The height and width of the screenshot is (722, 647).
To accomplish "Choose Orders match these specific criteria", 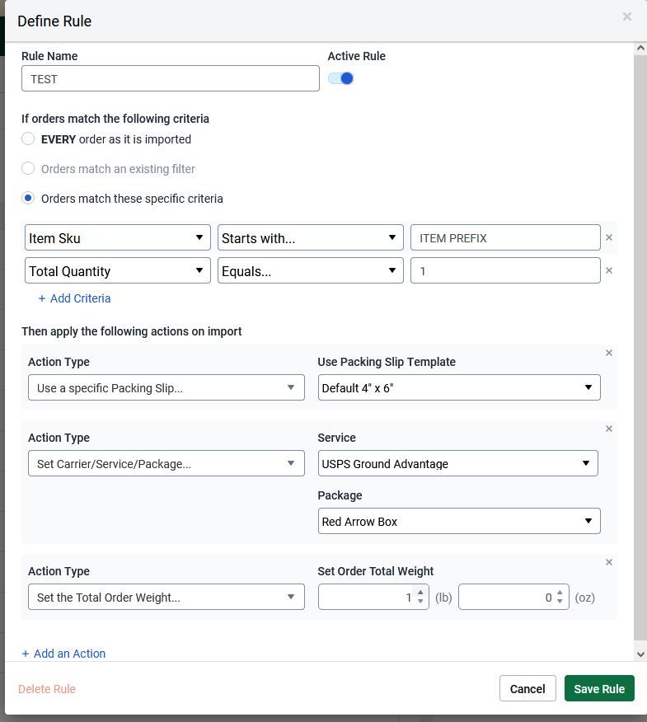I will point(29,199).
